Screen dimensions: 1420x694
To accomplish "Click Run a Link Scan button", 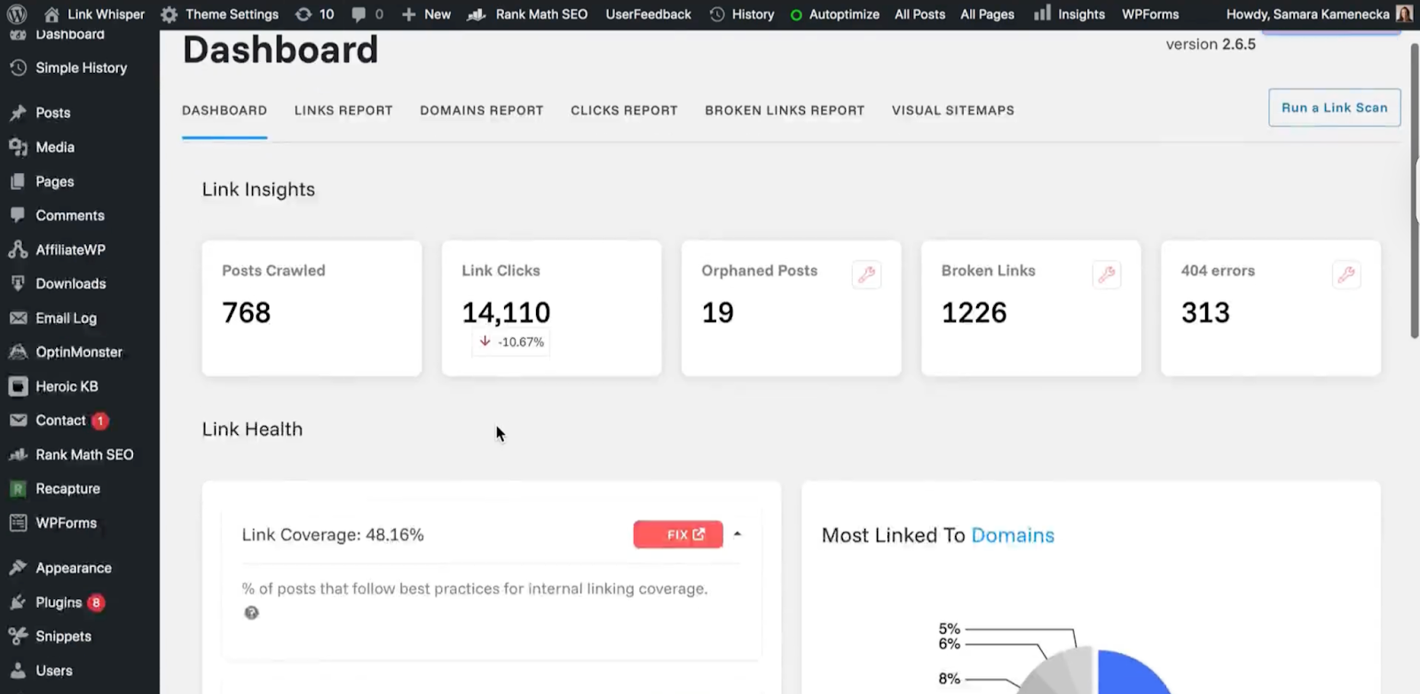I will click(1335, 107).
